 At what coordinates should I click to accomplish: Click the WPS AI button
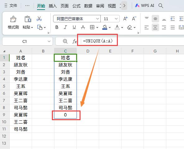(145, 6)
